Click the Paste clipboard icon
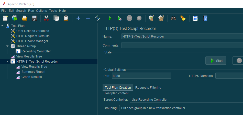Screen dimensions: 243x115 coord(66,18)
